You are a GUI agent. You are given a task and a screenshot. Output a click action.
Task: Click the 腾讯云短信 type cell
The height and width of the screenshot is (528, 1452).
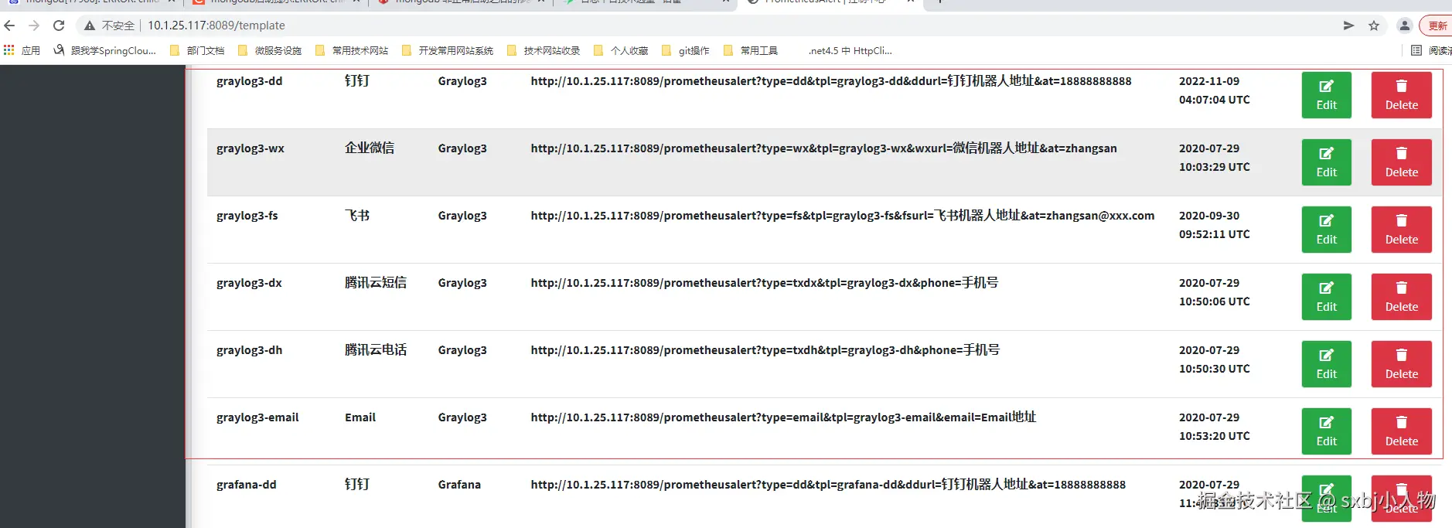pyautogui.click(x=375, y=282)
